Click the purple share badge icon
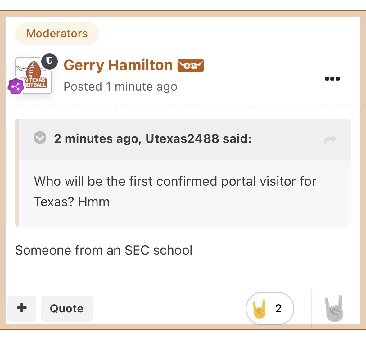The height and width of the screenshot is (340, 366). pos(16,87)
